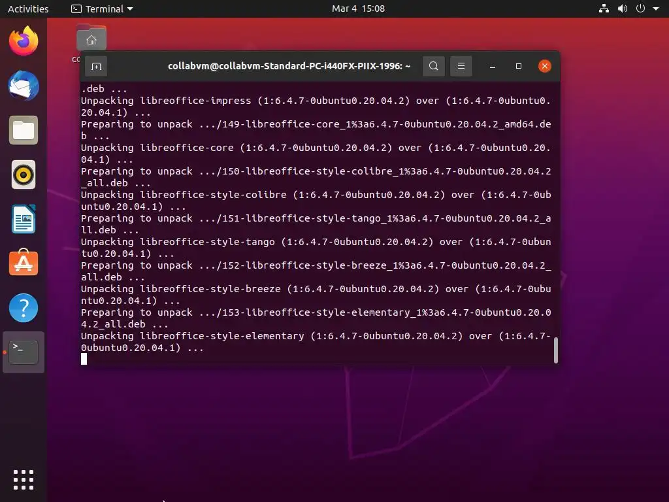
Task: Open the Help icon in the dock
Action: (24, 308)
